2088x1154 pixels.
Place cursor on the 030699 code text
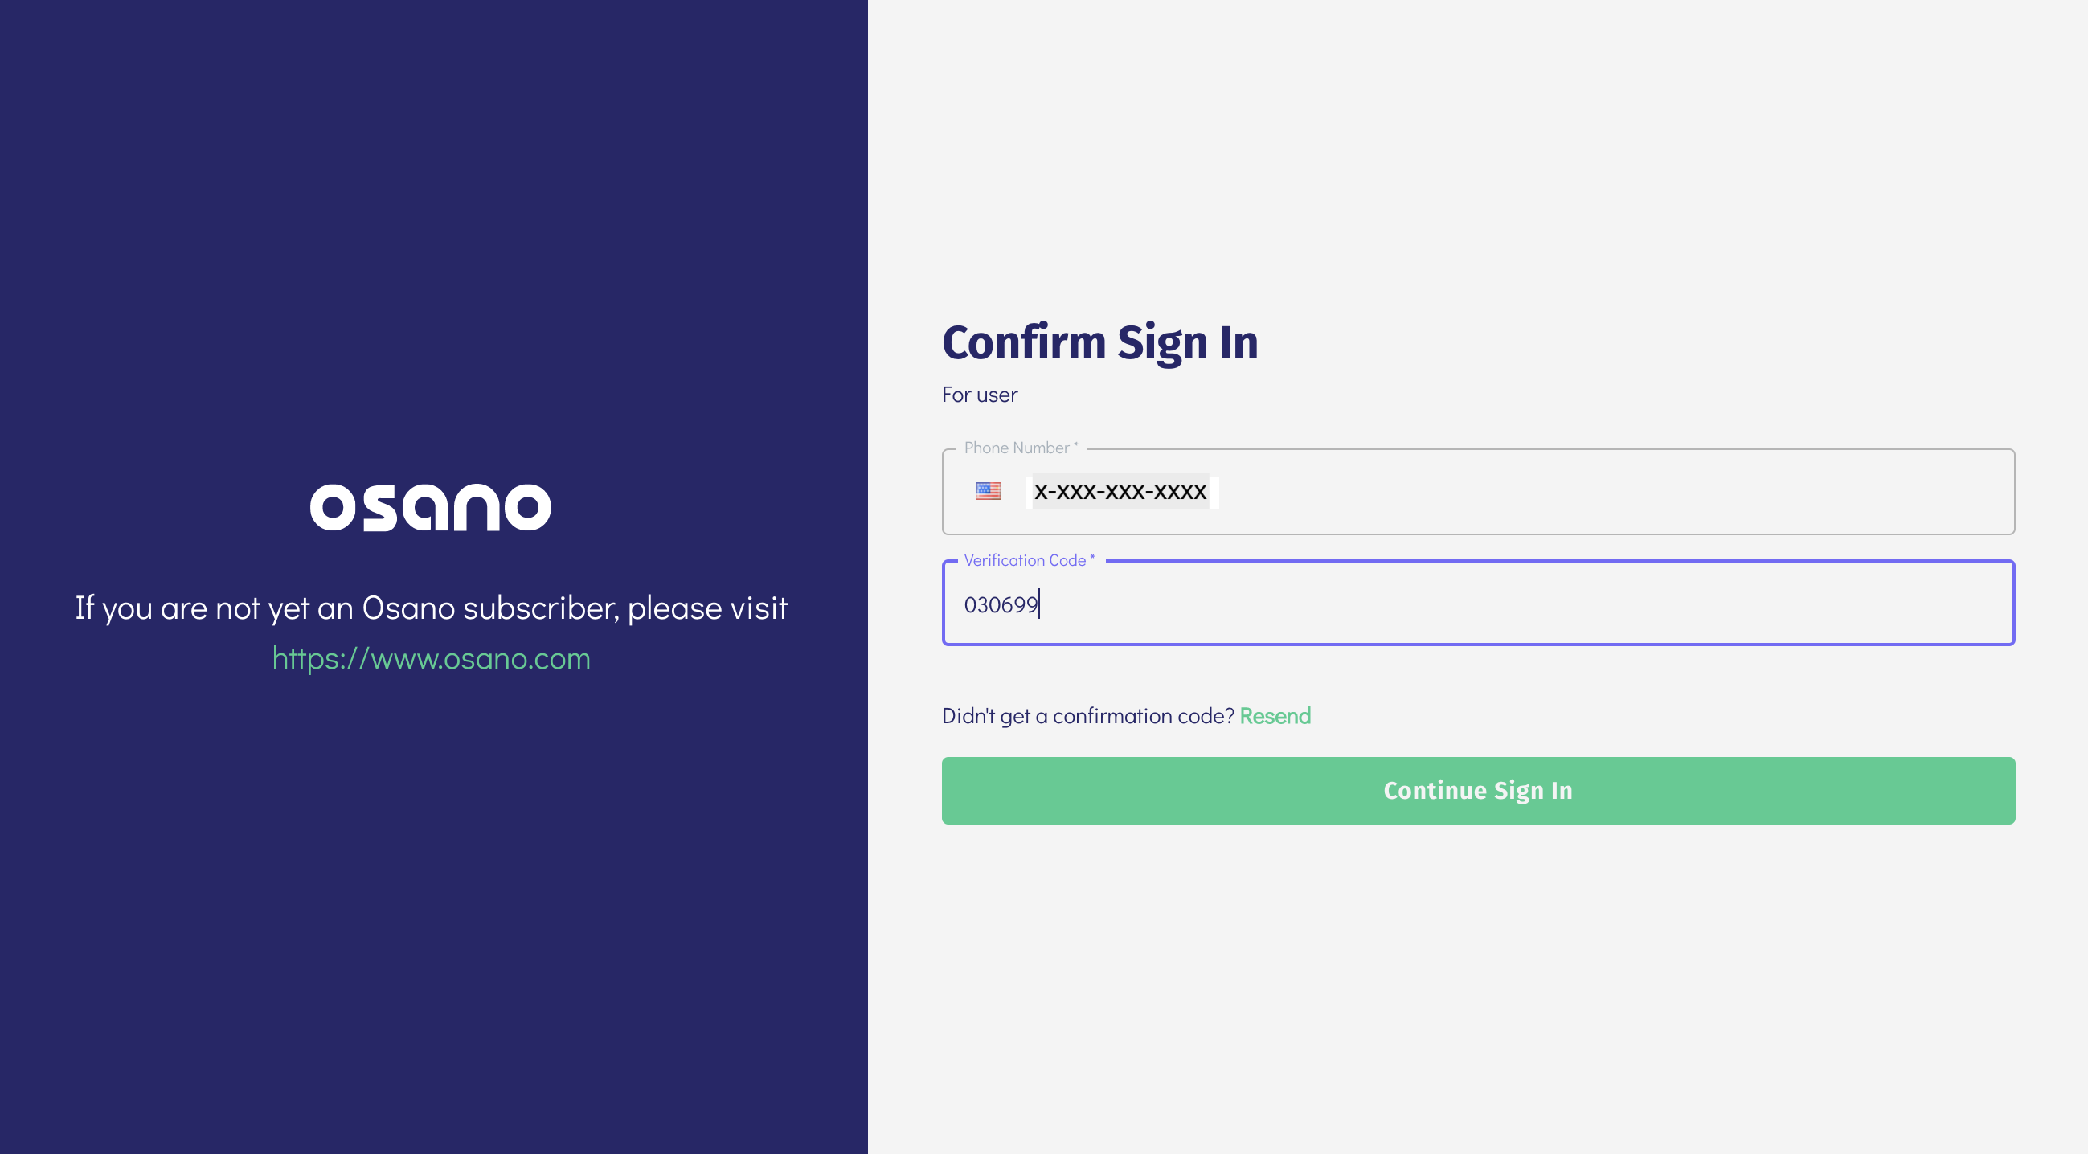pyautogui.click(x=1001, y=604)
